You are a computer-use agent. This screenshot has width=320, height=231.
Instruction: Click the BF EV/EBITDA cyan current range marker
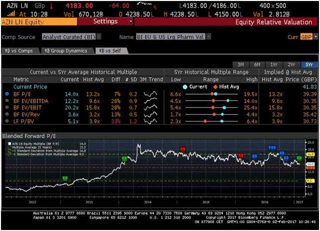point(228,100)
